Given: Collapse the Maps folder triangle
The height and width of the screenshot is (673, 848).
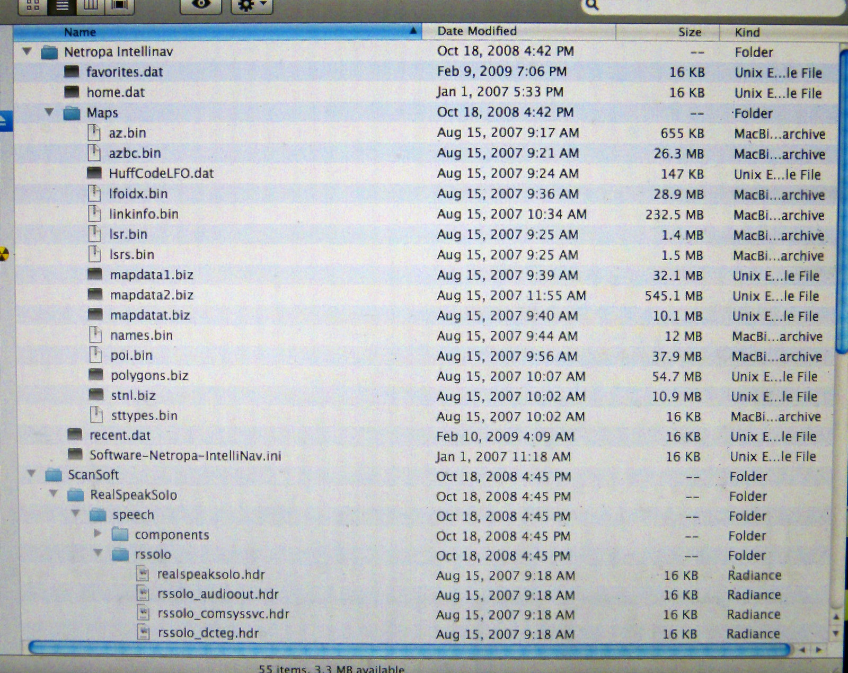Looking at the screenshot, I should coord(49,112).
